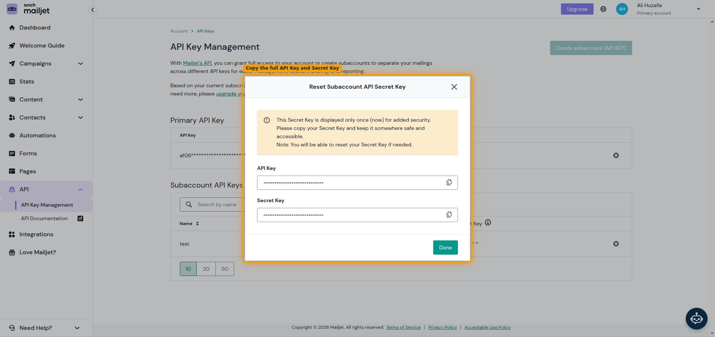Click the Campaigns paper plane icon
715x337 pixels.
click(12, 64)
